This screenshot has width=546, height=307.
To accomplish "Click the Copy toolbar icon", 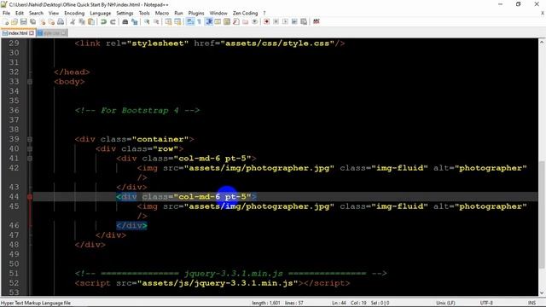I will click(x=82, y=21).
